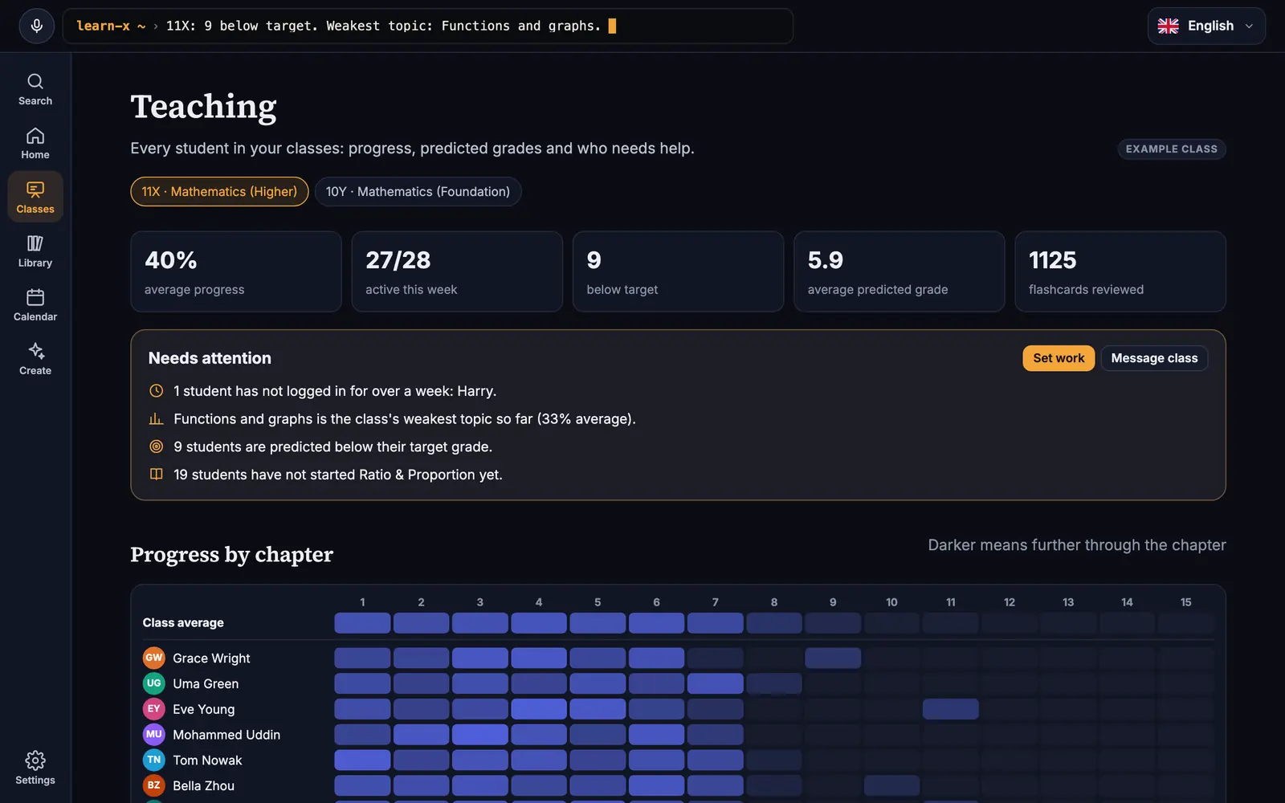Select the 11X Mathematics (Higher) tab
This screenshot has height=803, width=1285.
219,191
